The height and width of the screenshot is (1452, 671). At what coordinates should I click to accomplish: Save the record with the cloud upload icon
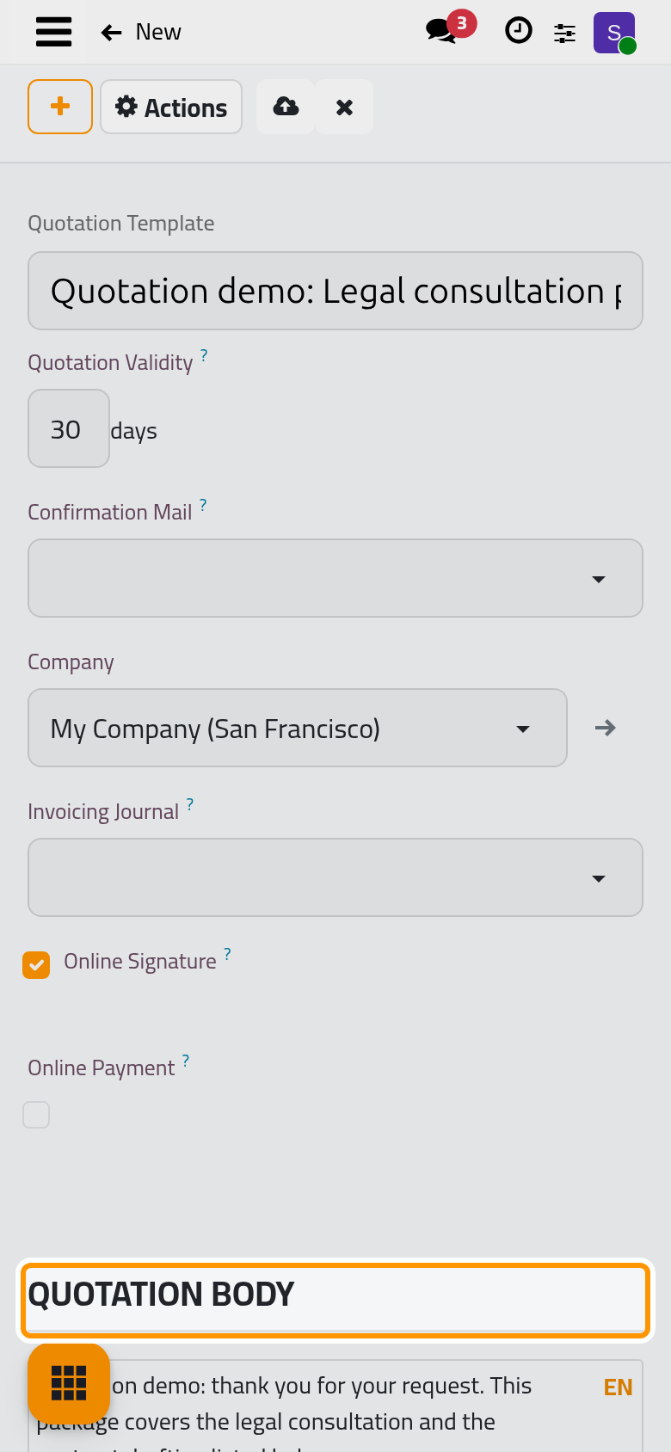point(286,107)
